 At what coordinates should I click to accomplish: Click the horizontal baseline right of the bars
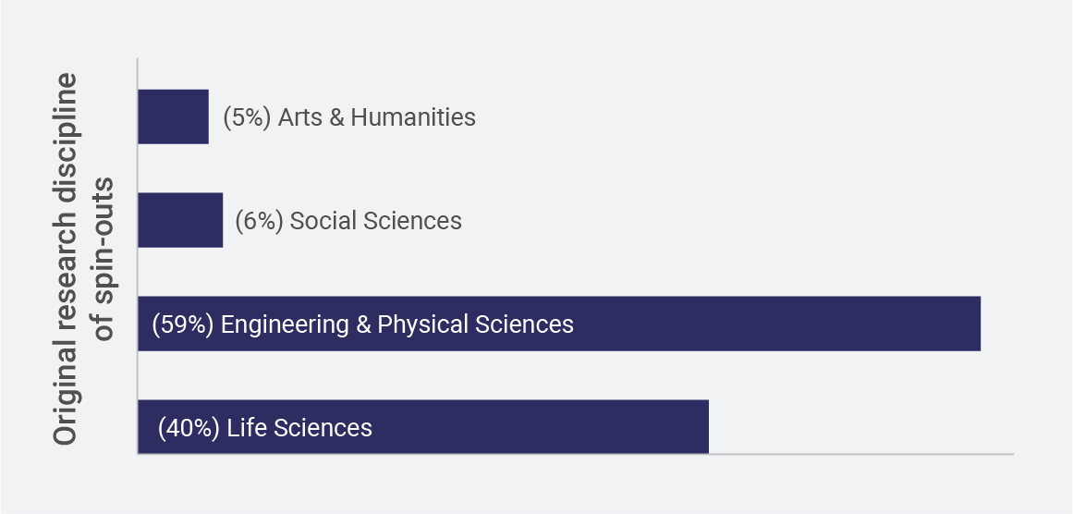[x=860, y=454]
